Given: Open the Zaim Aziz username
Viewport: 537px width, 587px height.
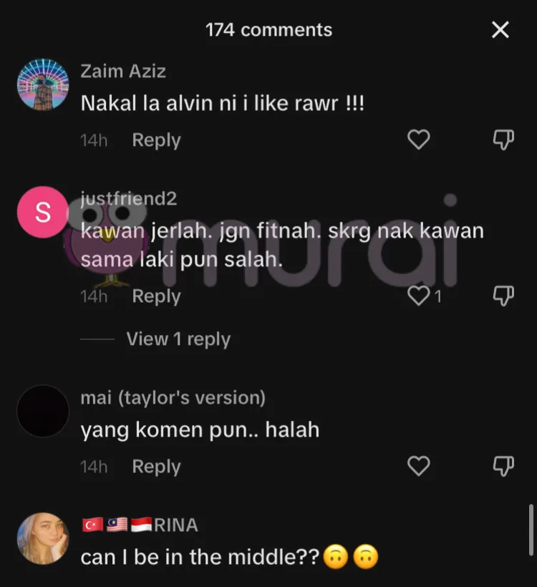Looking at the screenshot, I should (123, 71).
